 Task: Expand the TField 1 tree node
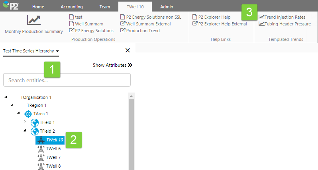pos(25,122)
